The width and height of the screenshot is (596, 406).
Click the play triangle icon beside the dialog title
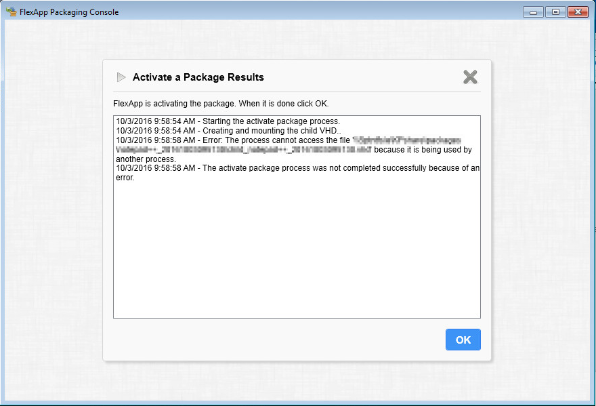click(121, 77)
